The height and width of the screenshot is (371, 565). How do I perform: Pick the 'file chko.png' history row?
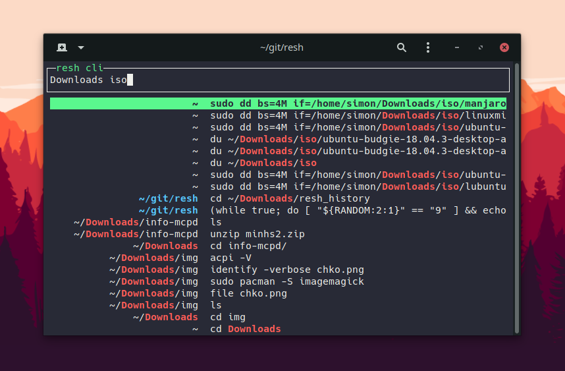point(248,293)
